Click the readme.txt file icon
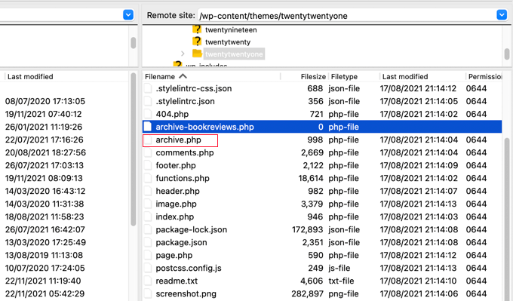Viewport: 513px width, 301px height. point(148,281)
